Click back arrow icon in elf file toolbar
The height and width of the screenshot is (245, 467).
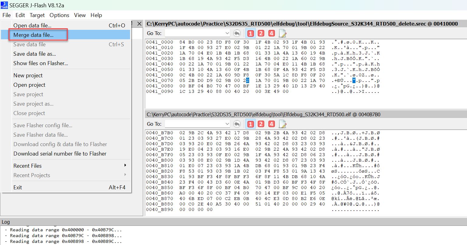coord(237,124)
